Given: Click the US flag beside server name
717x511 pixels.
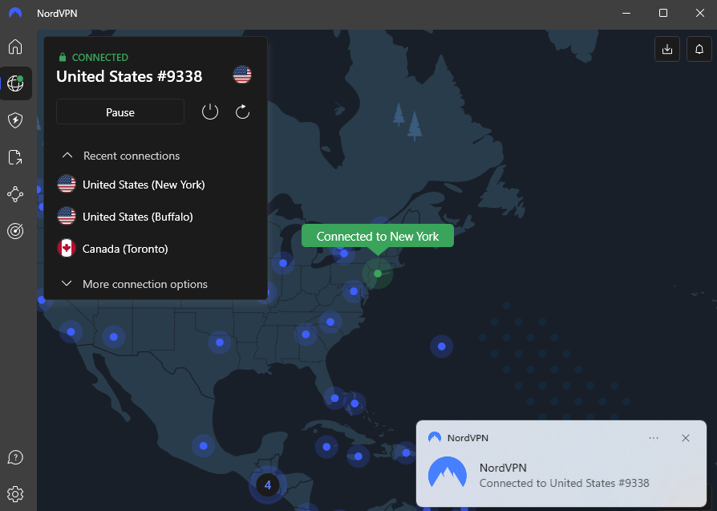Looking at the screenshot, I should (242, 75).
